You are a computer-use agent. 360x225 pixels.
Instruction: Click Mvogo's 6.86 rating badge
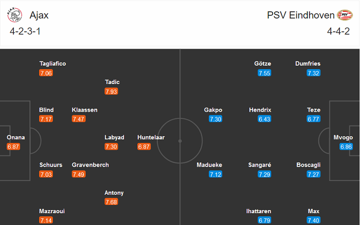tap(346, 147)
